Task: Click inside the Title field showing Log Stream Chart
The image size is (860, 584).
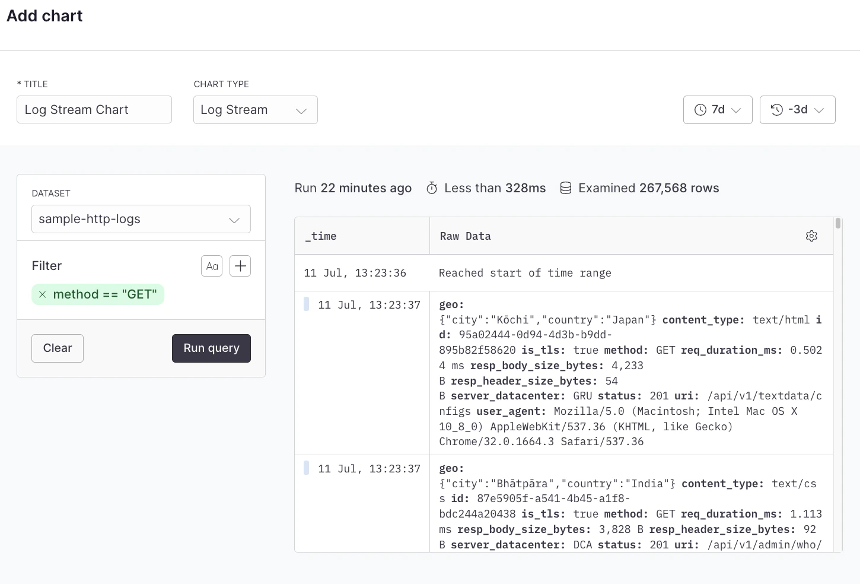Action: coord(94,110)
